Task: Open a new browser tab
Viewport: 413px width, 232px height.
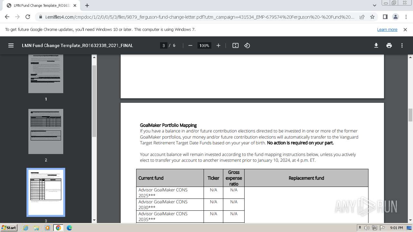Action: point(87,5)
